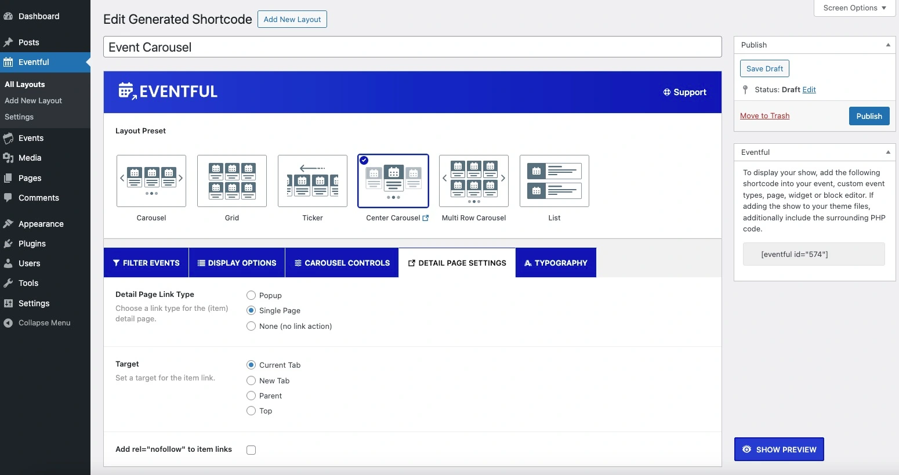This screenshot has width=899, height=475.
Task: Click the Pages icon in sidebar
Action: pyautogui.click(x=8, y=178)
